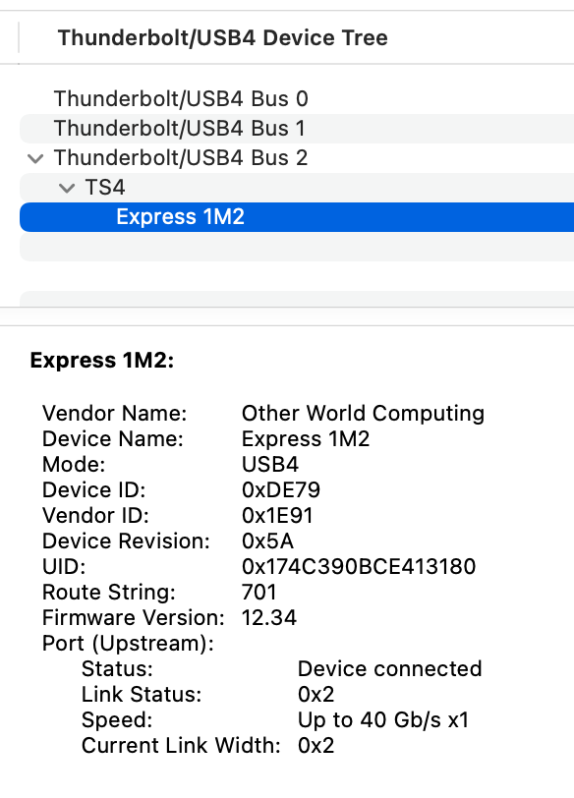Click the Link Status value '0x2'
Screen dimensions: 574x798
click(x=316, y=694)
